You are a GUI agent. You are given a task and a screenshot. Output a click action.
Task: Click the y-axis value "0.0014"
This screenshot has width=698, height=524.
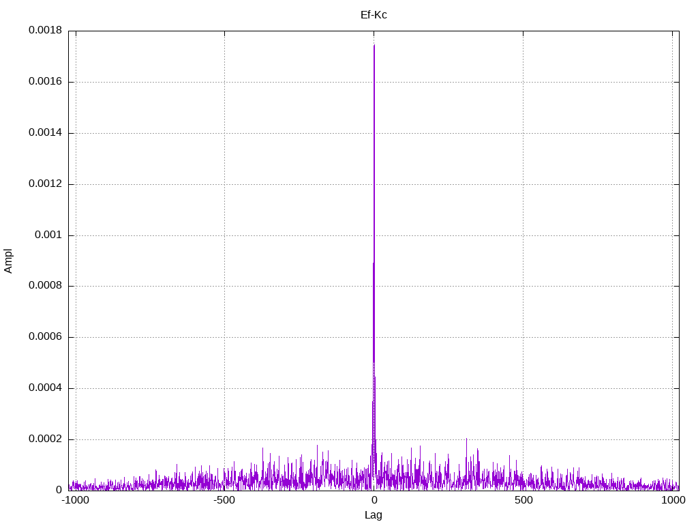[46, 132]
